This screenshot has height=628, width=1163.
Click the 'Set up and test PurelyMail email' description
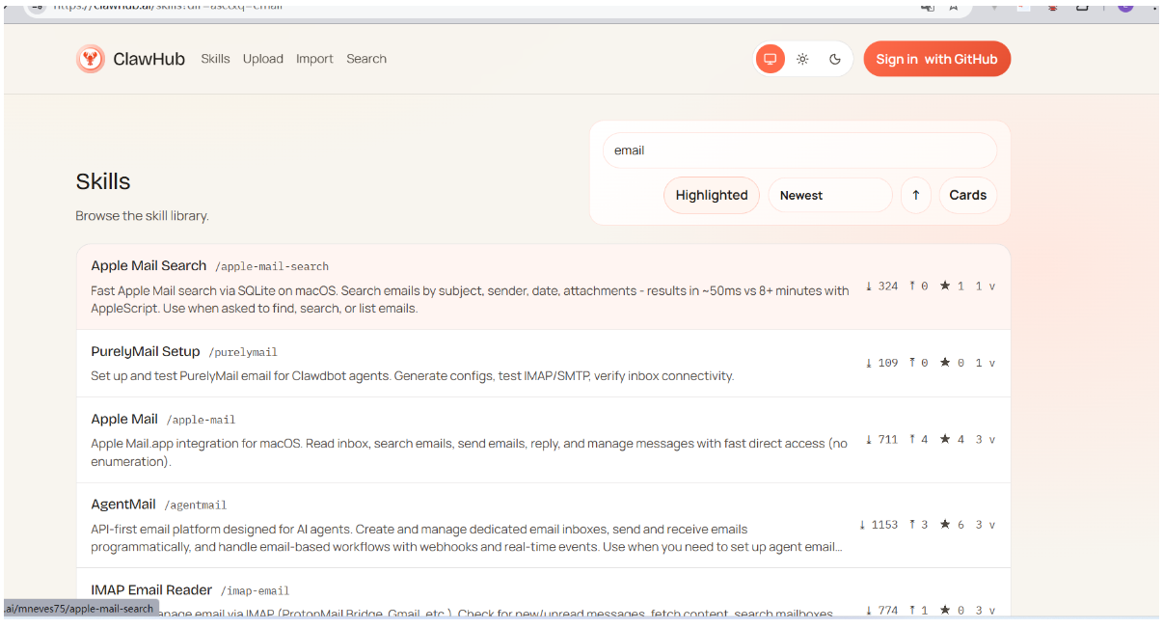click(413, 376)
